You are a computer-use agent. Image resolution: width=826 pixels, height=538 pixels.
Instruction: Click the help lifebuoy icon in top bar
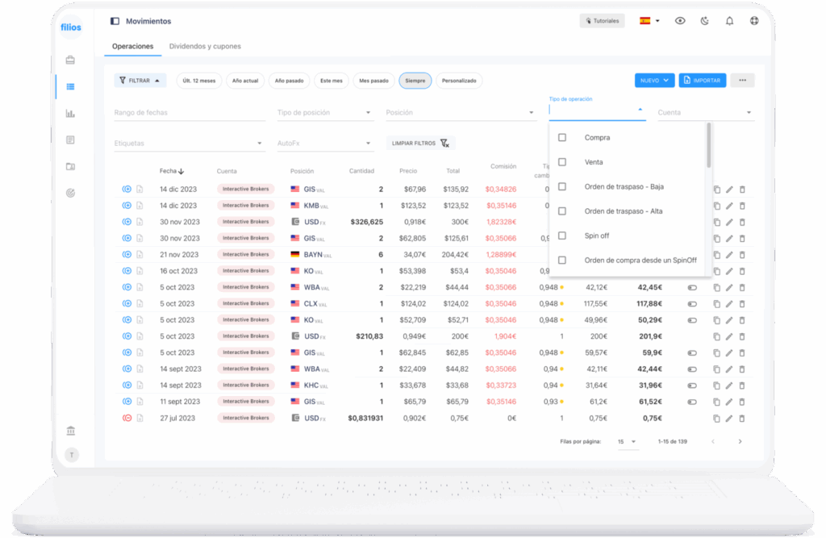click(754, 21)
